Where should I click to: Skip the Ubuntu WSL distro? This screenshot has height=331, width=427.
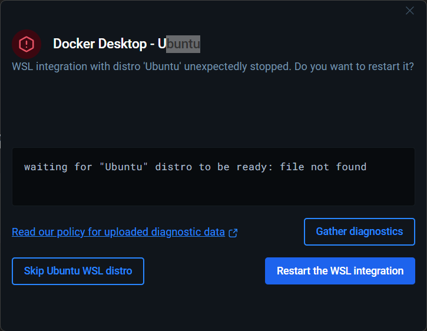pyautogui.click(x=78, y=271)
